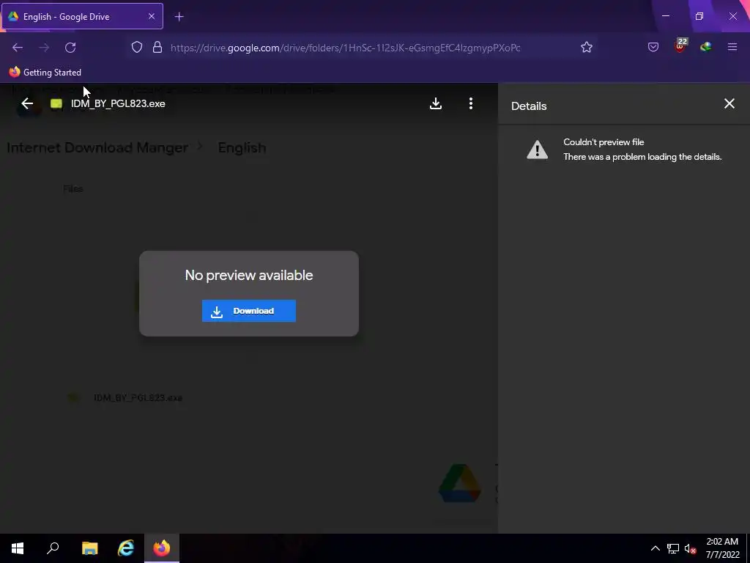Click the Details panel heading
The image size is (750, 563).
coord(529,106)
